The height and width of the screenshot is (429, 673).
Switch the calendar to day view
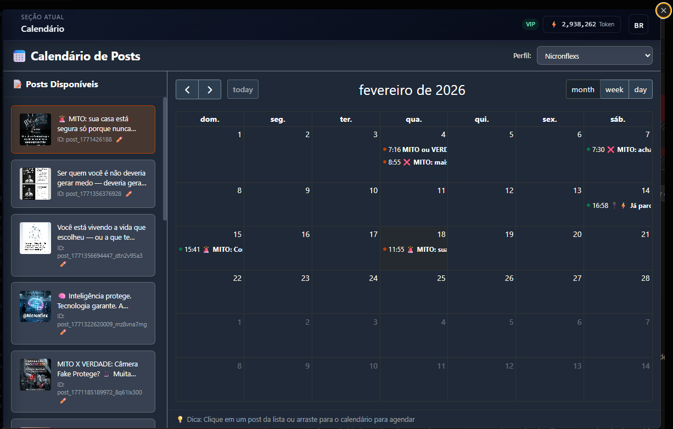click(640, 89)
